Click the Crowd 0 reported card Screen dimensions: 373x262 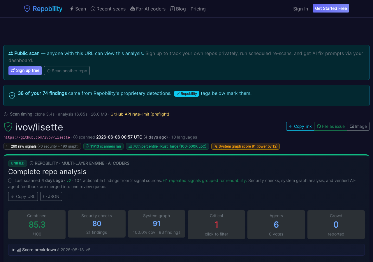click(x=336, y=225)
